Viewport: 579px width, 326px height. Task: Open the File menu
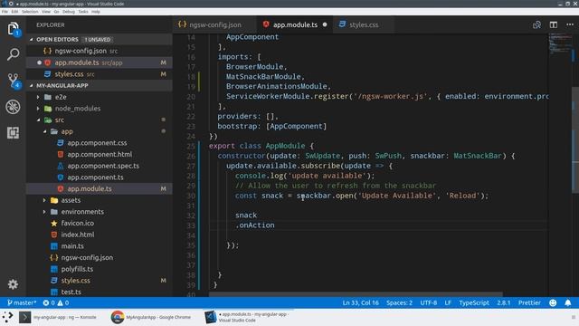[5, 12]
